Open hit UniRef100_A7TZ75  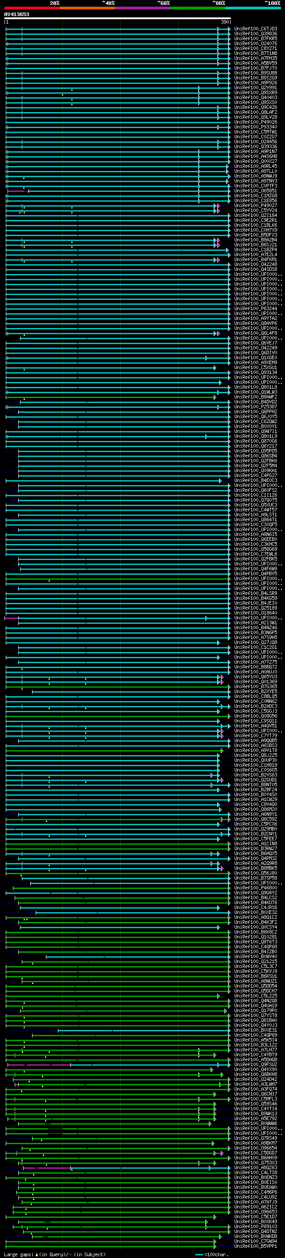pos(256,662)
